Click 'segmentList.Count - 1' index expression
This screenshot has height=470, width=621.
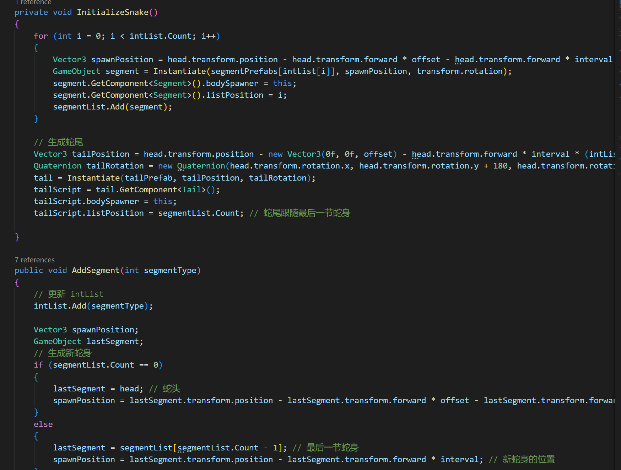pyautogui.click(x=227, y=448)
